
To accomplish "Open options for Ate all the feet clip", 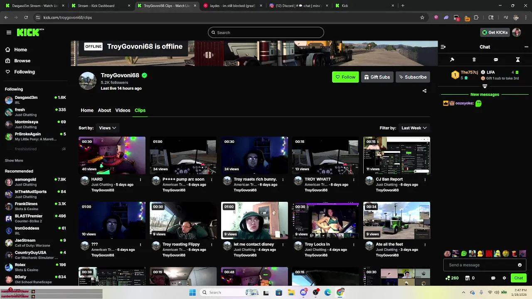I will coord(425,245).
